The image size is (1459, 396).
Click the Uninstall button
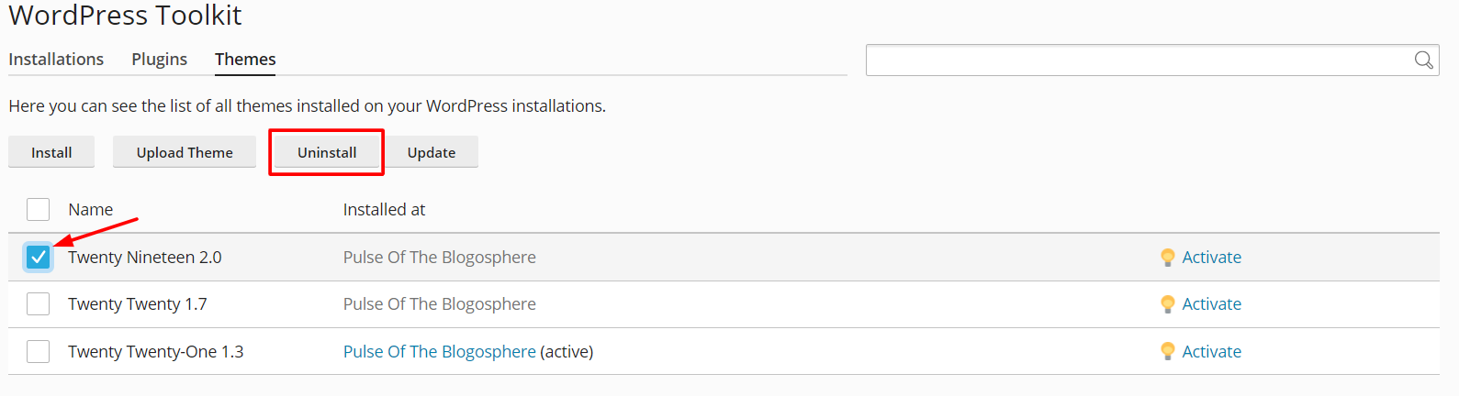tap(327, 152)
